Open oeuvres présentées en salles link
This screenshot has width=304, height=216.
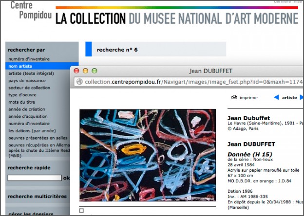38,138
